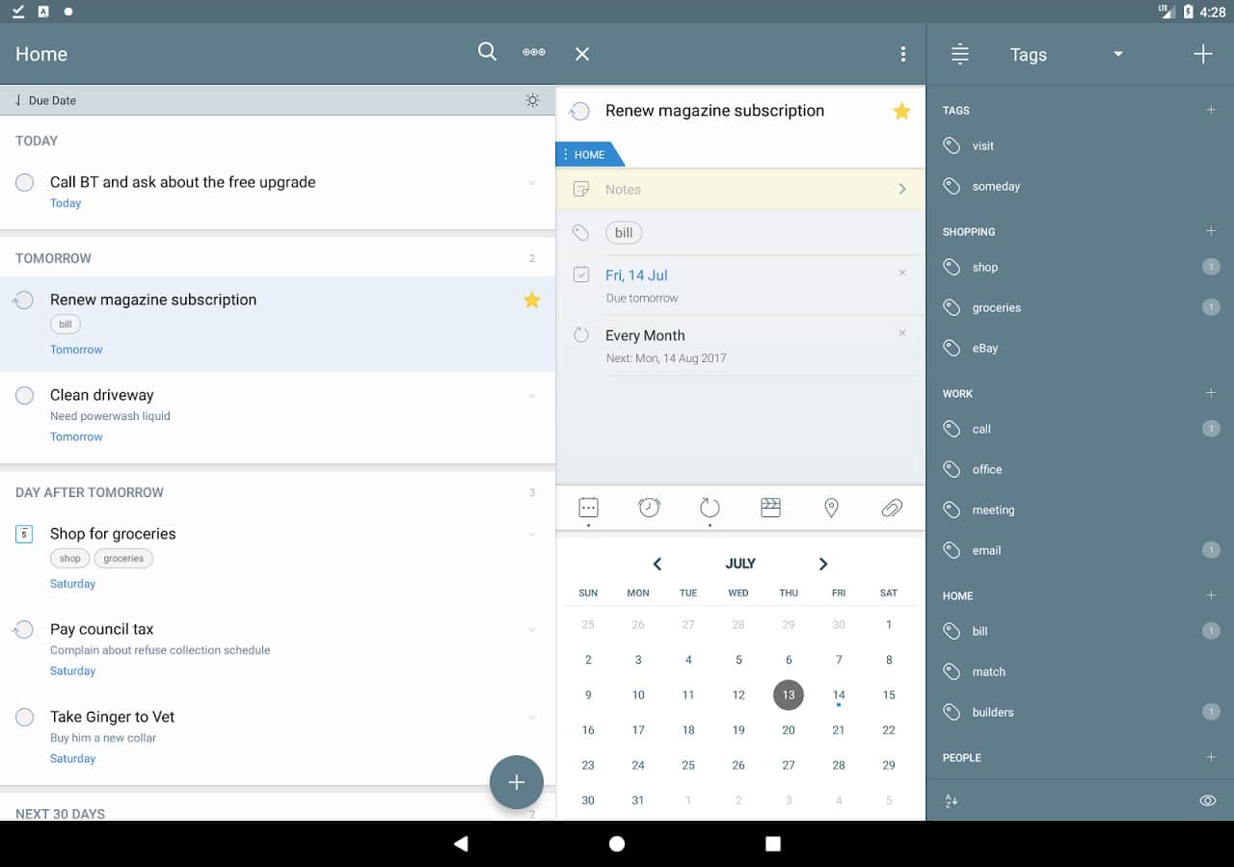Viewport: 1234px width, 867px height.
Task: Toggle tag visibility with the eye icon
Action: pyautogui.click(x=1207, y=801)
